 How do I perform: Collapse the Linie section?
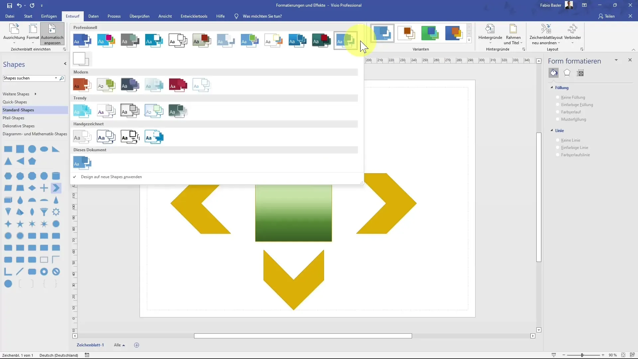(x=552, y=130)
